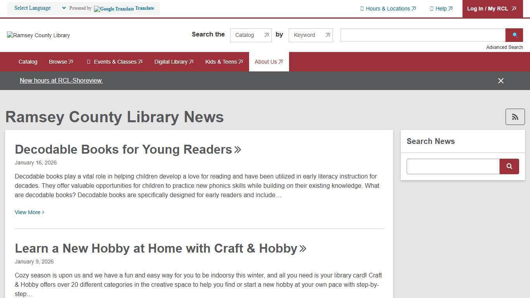The width and height of the screenshot is (530, 298).
Task: Open the About Us menu
Action: [268, 61]
